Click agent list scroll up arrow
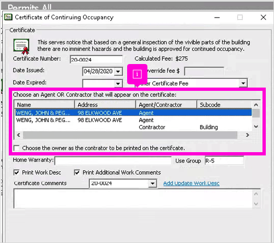274x243 pixels. [256, 105]
